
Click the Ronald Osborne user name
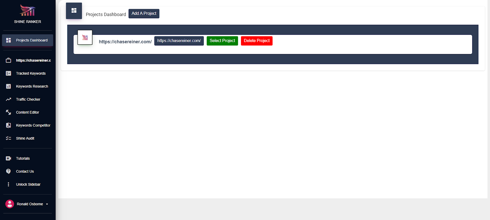click(x=30, y=204)
